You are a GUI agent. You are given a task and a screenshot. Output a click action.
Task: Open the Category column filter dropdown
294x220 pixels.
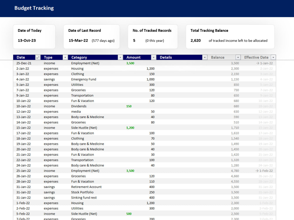point(120,57)
